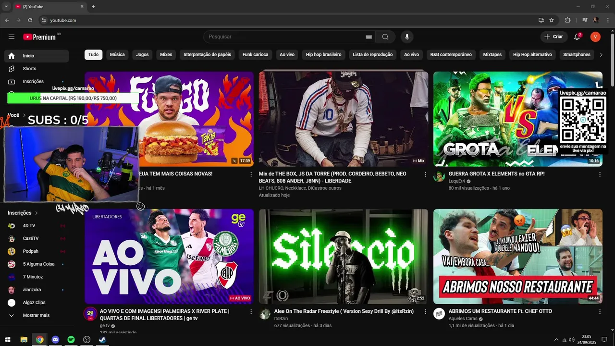This screenshot has height=346, width=615.
Task: Open options menu for ABRIMOS UM RESTAURANTE
Action: (600, 312)
